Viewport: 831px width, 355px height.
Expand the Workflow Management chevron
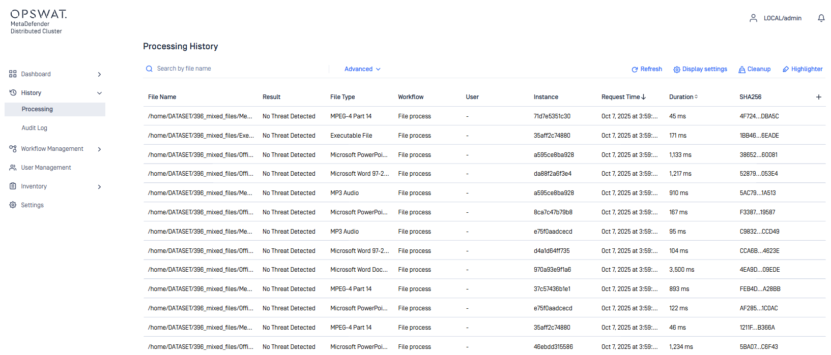click(99, 149)
